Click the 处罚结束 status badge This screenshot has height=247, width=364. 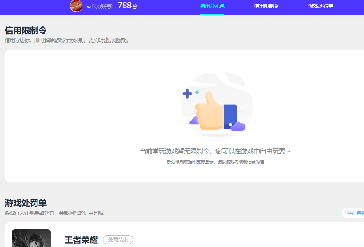(x=118, y=240)
